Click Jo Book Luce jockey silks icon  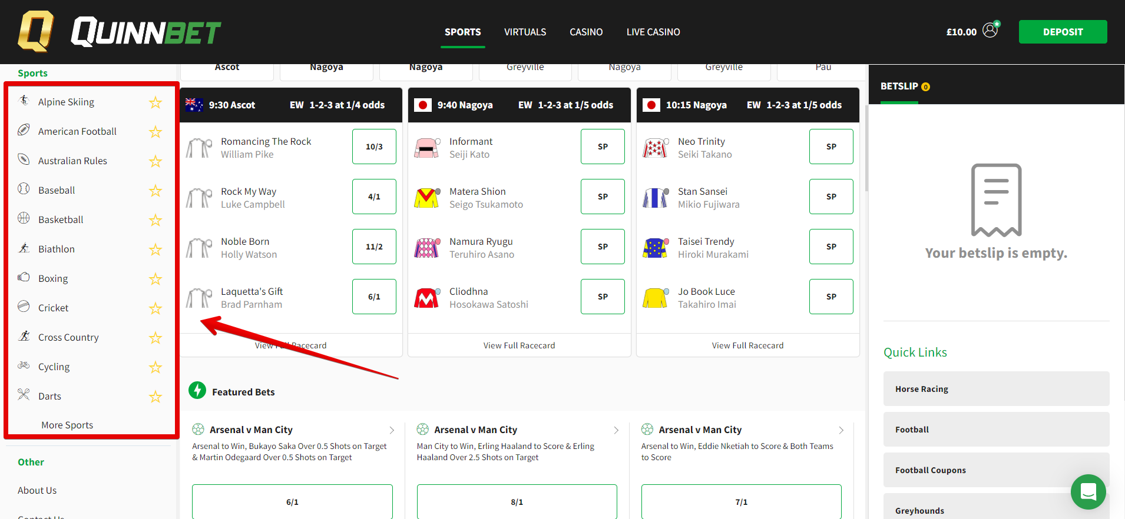point(656,298)
